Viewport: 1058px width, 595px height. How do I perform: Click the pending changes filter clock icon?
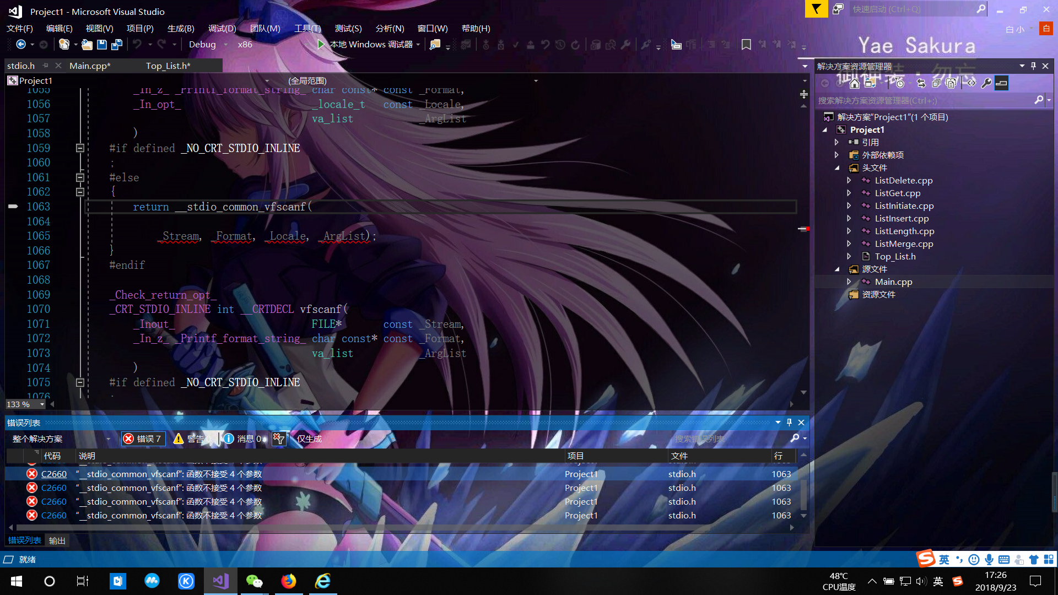coord(899,83)
